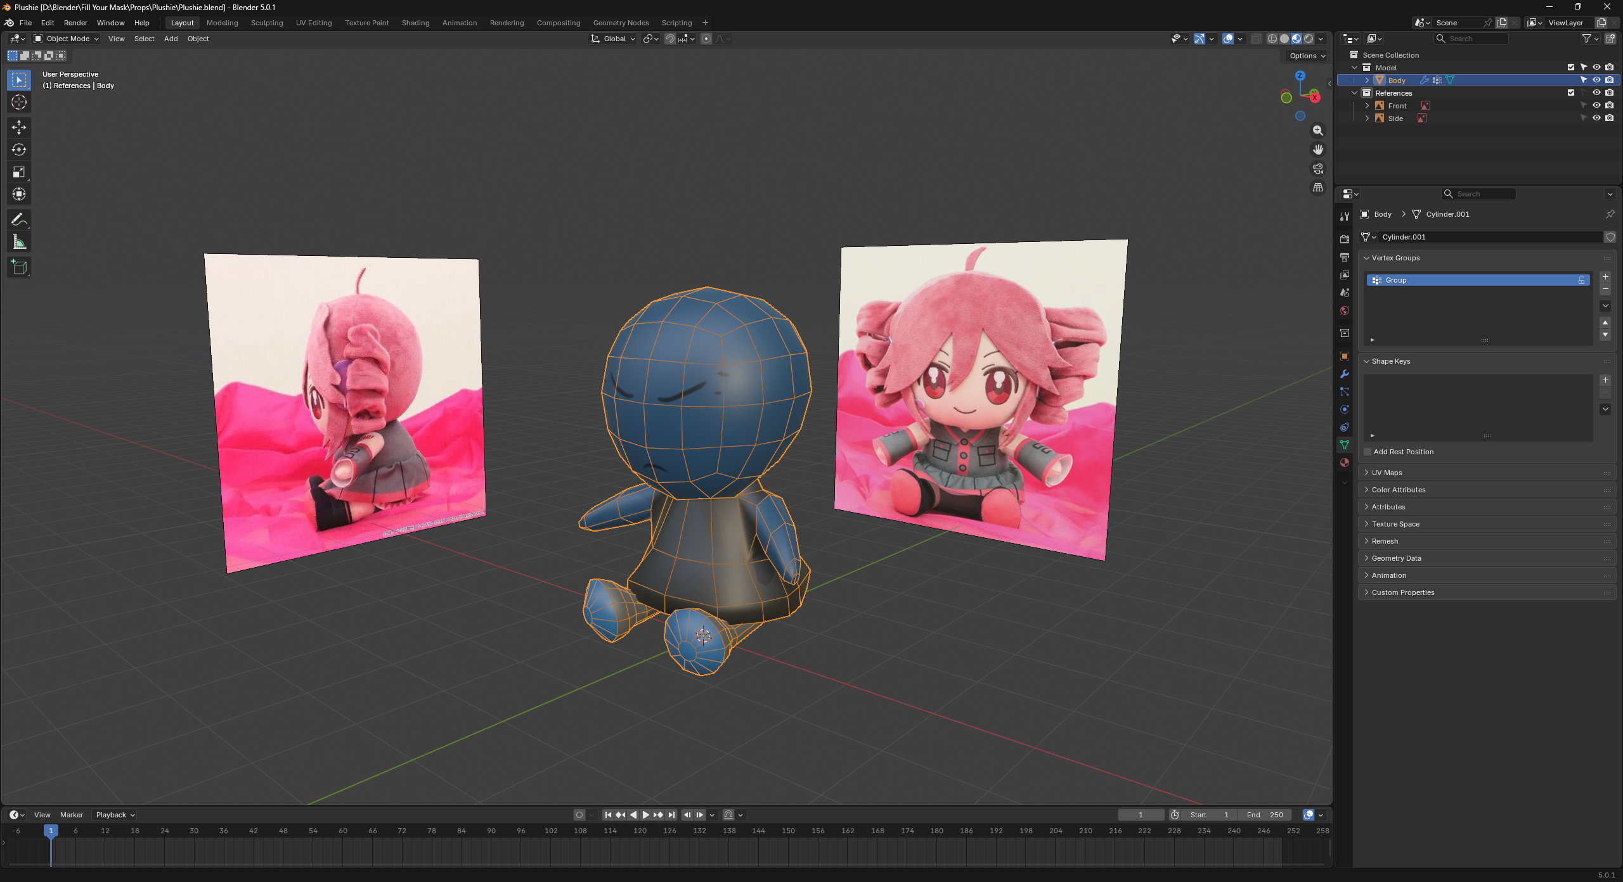
Task: Open the viewport Add menu
Action: (171, 39)
